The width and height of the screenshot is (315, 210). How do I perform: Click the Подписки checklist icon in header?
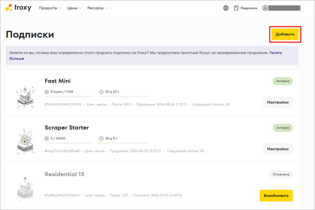pyautogui.click(x=236, y=8)
